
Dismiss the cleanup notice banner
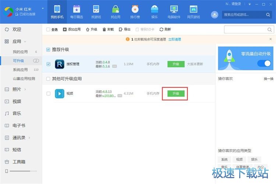pos(270,39)
